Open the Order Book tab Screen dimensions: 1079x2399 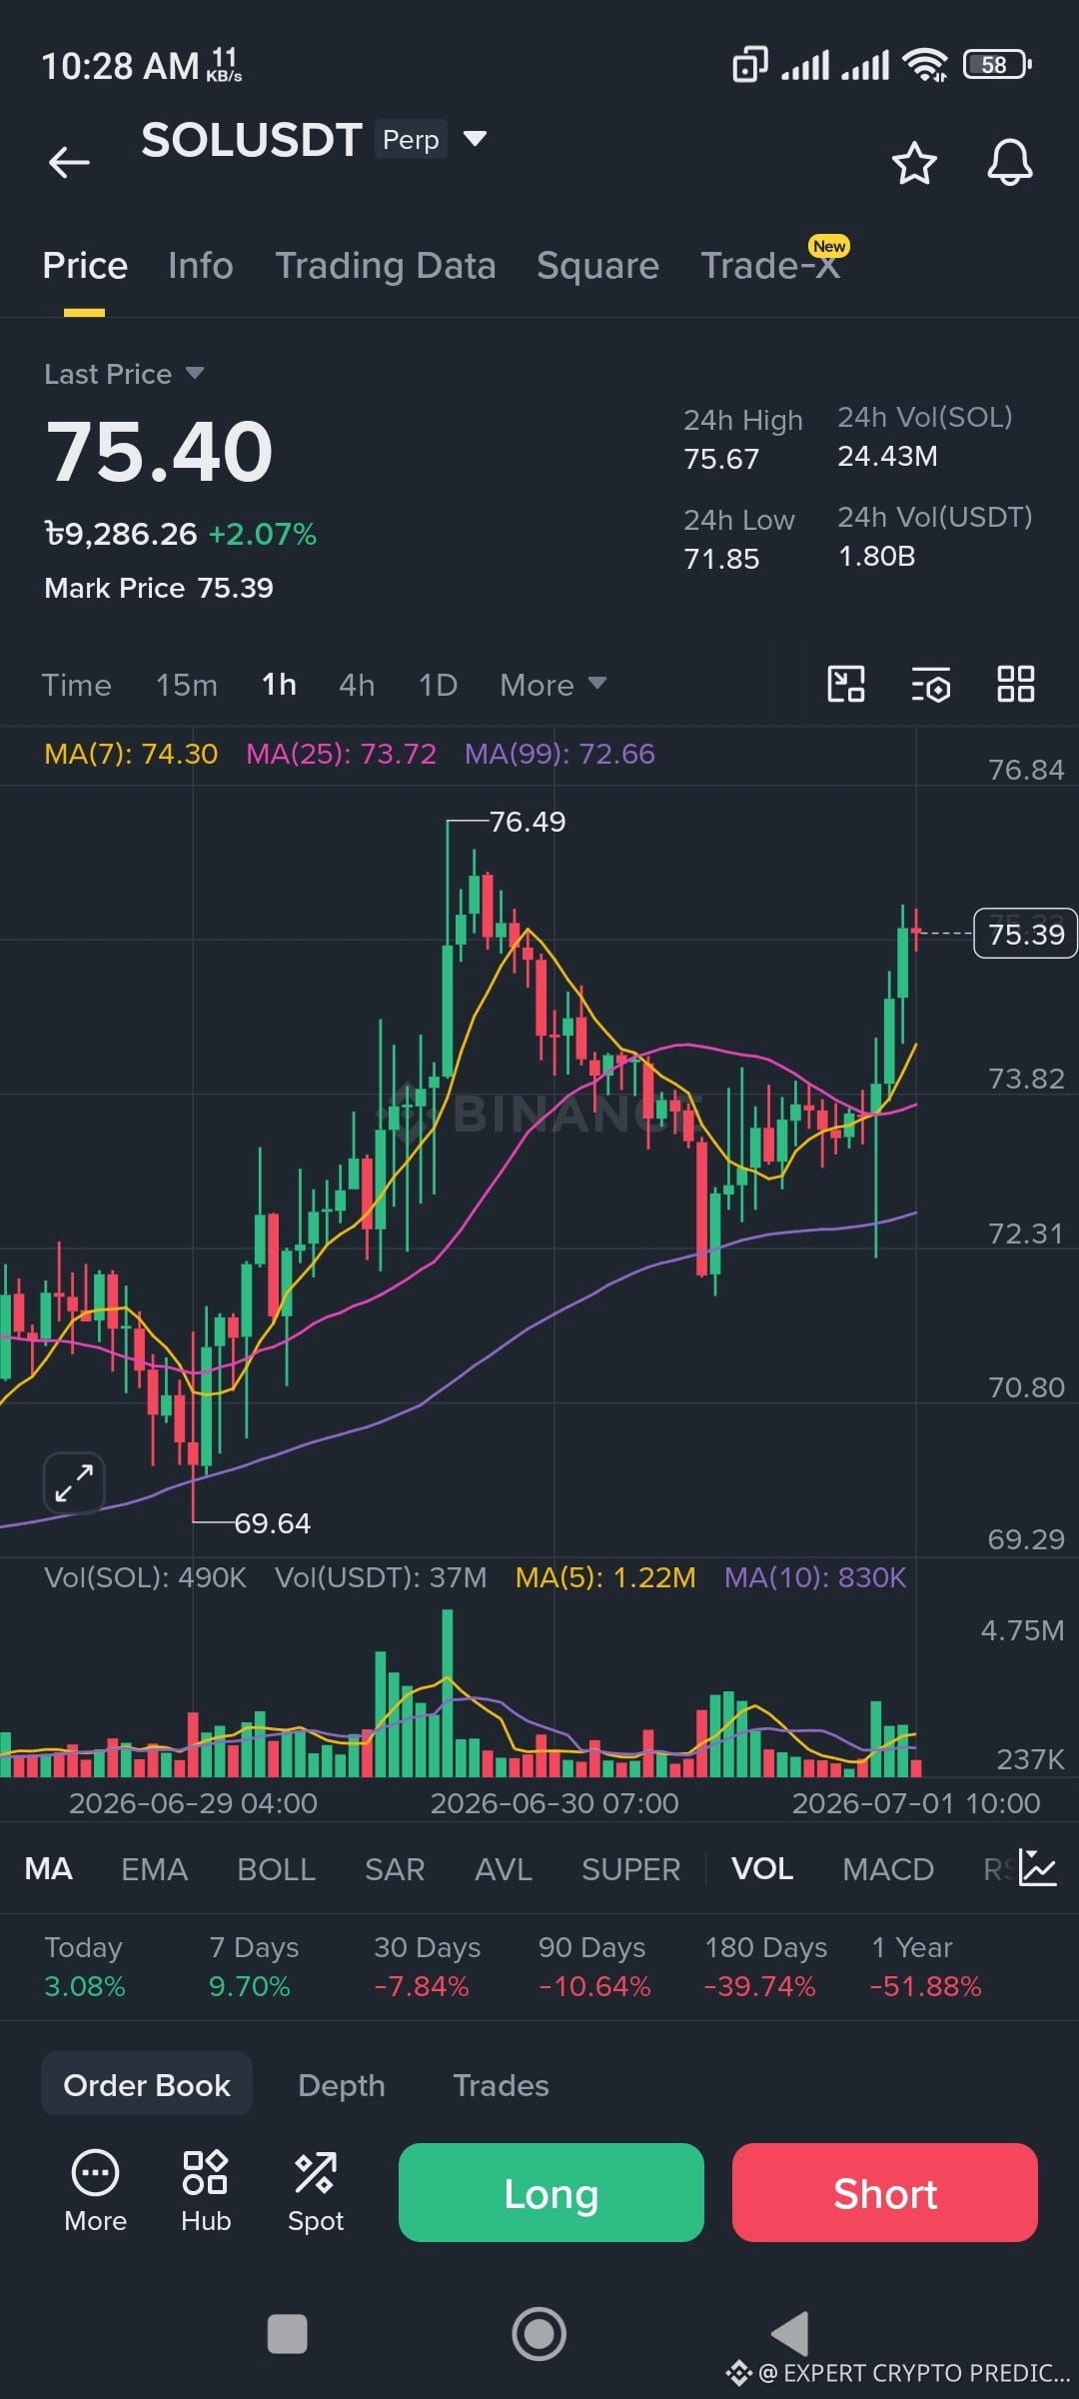tap(147, 2085)
